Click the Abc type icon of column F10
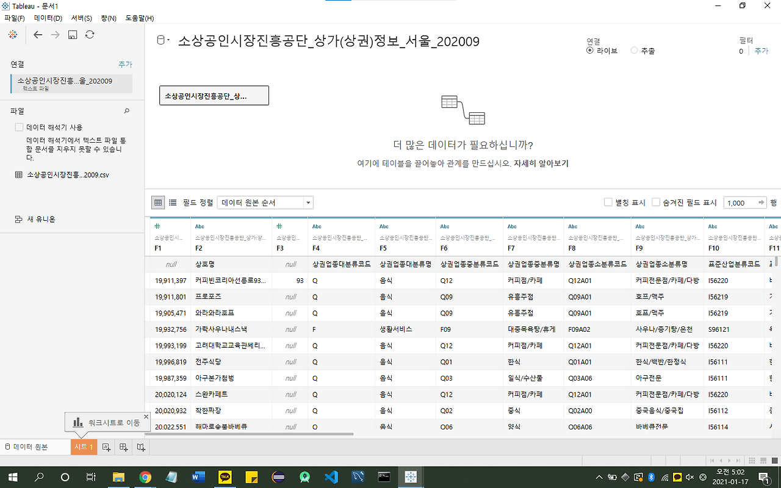The width and height of the screenshot is (781, 488). [713, 226]
